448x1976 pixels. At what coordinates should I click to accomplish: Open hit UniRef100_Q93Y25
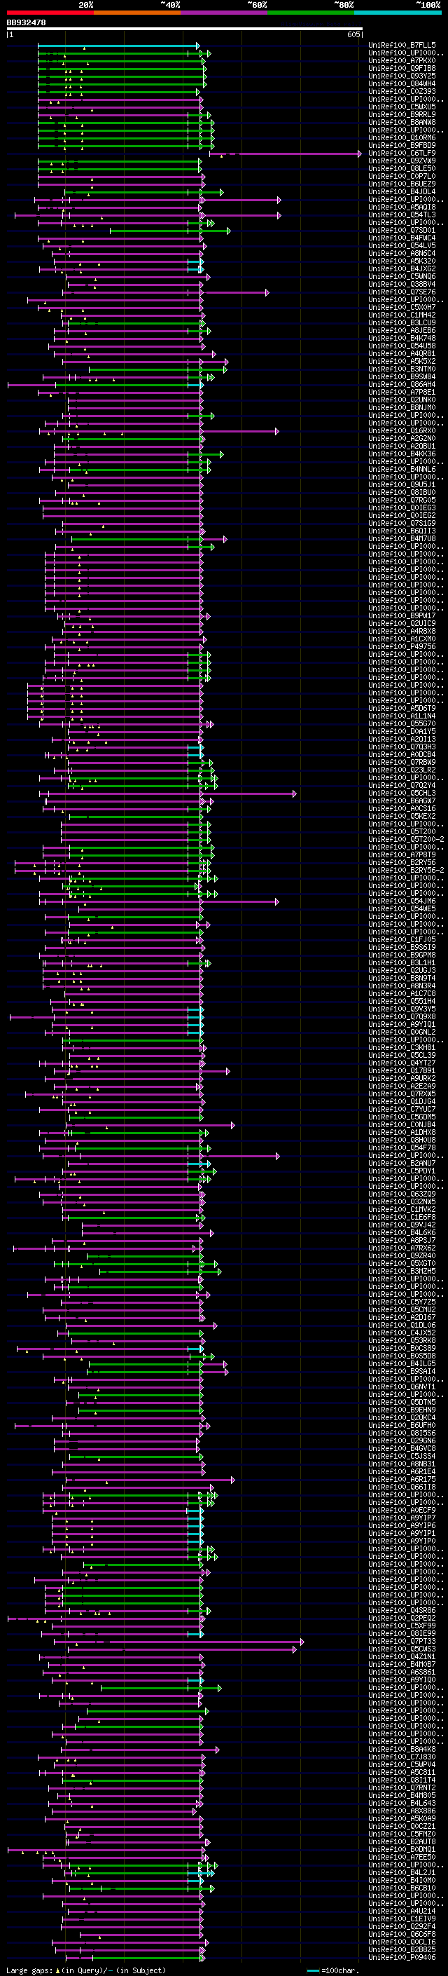tap(402, 76)
